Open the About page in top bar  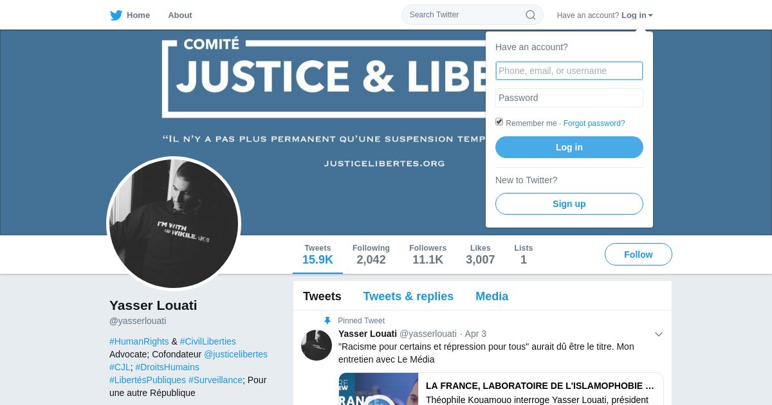180,15
